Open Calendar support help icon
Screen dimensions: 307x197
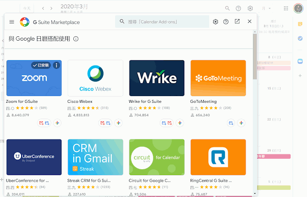(238, 8)
